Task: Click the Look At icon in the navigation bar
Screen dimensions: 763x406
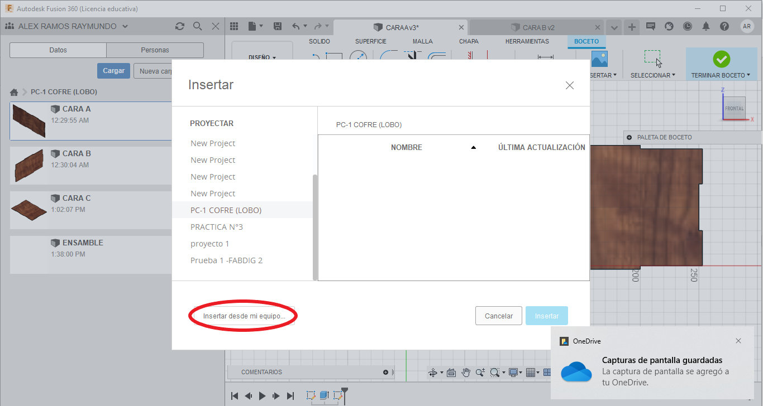Action: click(x=451, y=373)
